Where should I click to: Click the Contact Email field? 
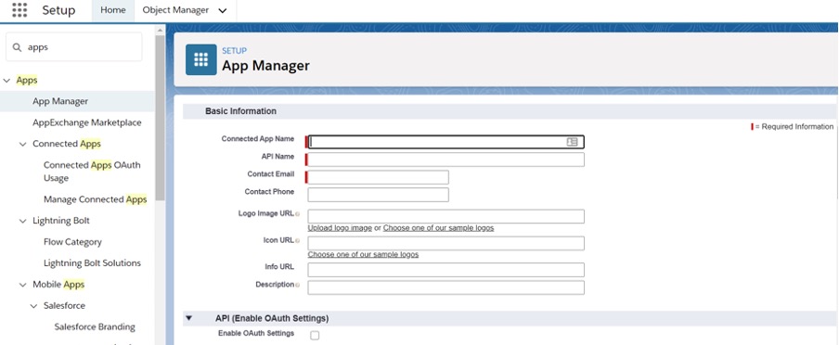click(379, 177)
